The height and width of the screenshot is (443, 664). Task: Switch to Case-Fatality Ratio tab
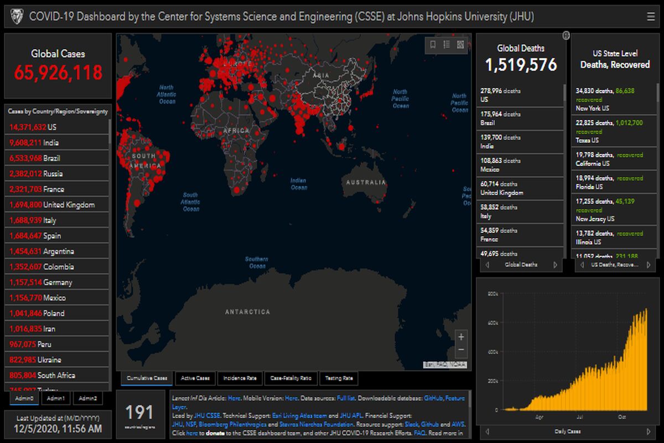coord(290,378)
